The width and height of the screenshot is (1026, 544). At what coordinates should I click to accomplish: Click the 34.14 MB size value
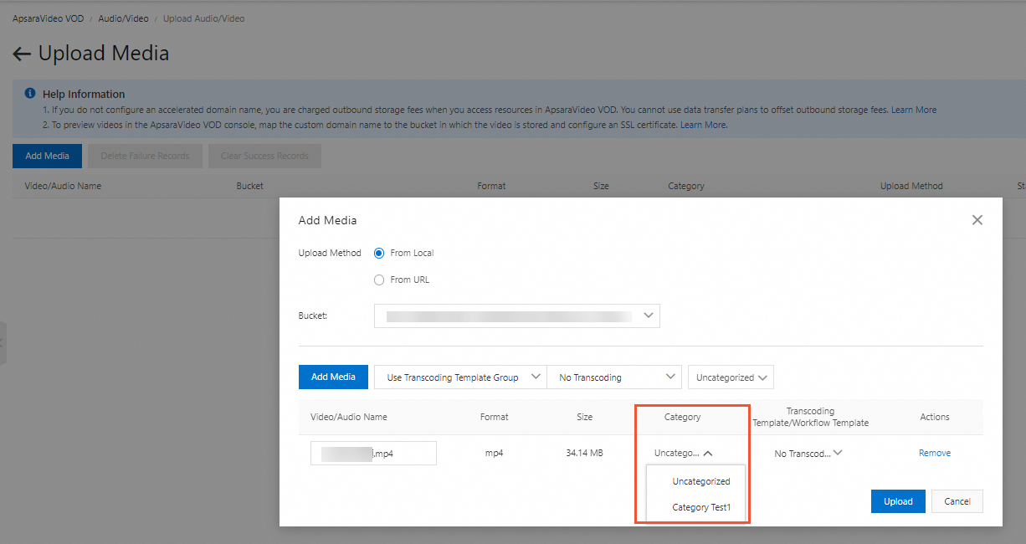(585, 453)
